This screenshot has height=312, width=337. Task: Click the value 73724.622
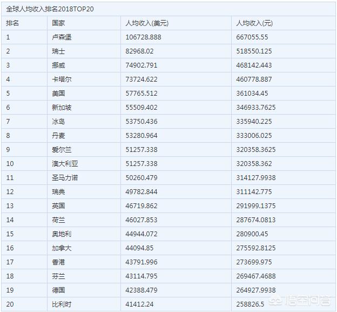[x=141, y=79]
